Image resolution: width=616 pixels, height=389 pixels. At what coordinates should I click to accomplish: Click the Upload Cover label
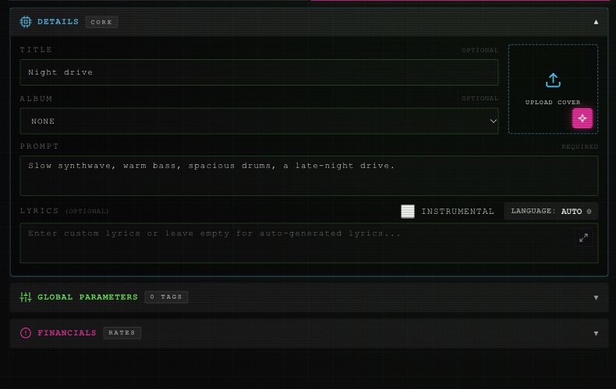pos(553,103)
